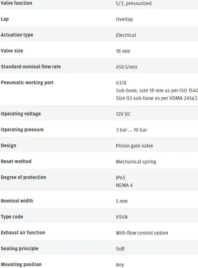The image size is (198, 268).
Task: Select the G1/8 port value
Action: click(121, 83)
